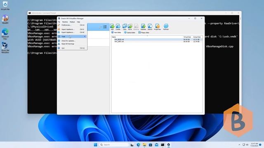Click the list view icon in Tools header

105,27
